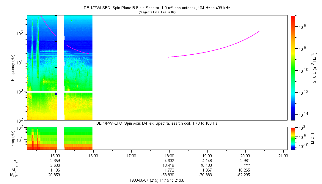
Task: Click the SFC B (nT² Hz⁻¹) colorbar label
Action: pyautogui.click(x=314, y=68)
